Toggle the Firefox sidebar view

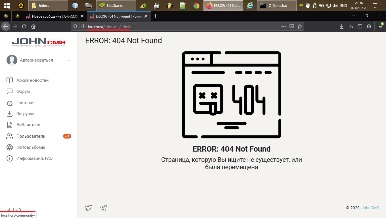point(360,26)
